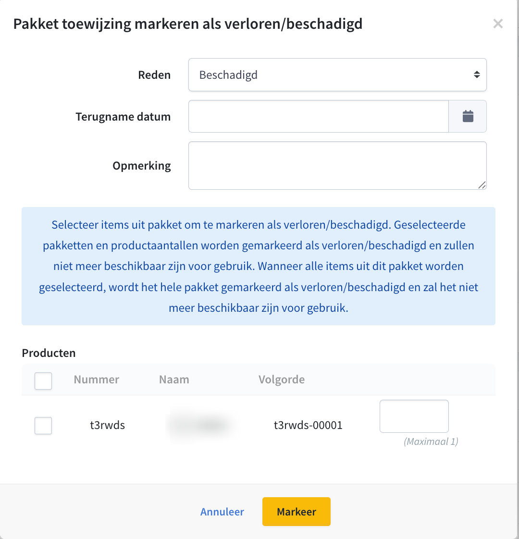
Task: Click the Annuleer link
Action: point(222,512)
